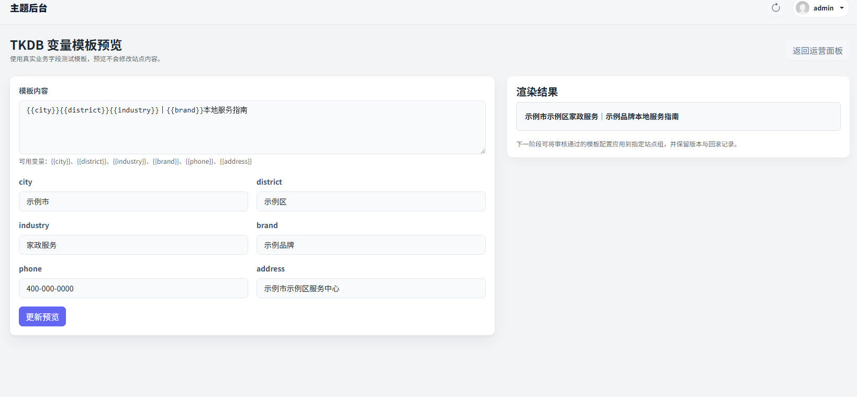Click the note starting with 下一阶段可将审核通过

point(628,144)
